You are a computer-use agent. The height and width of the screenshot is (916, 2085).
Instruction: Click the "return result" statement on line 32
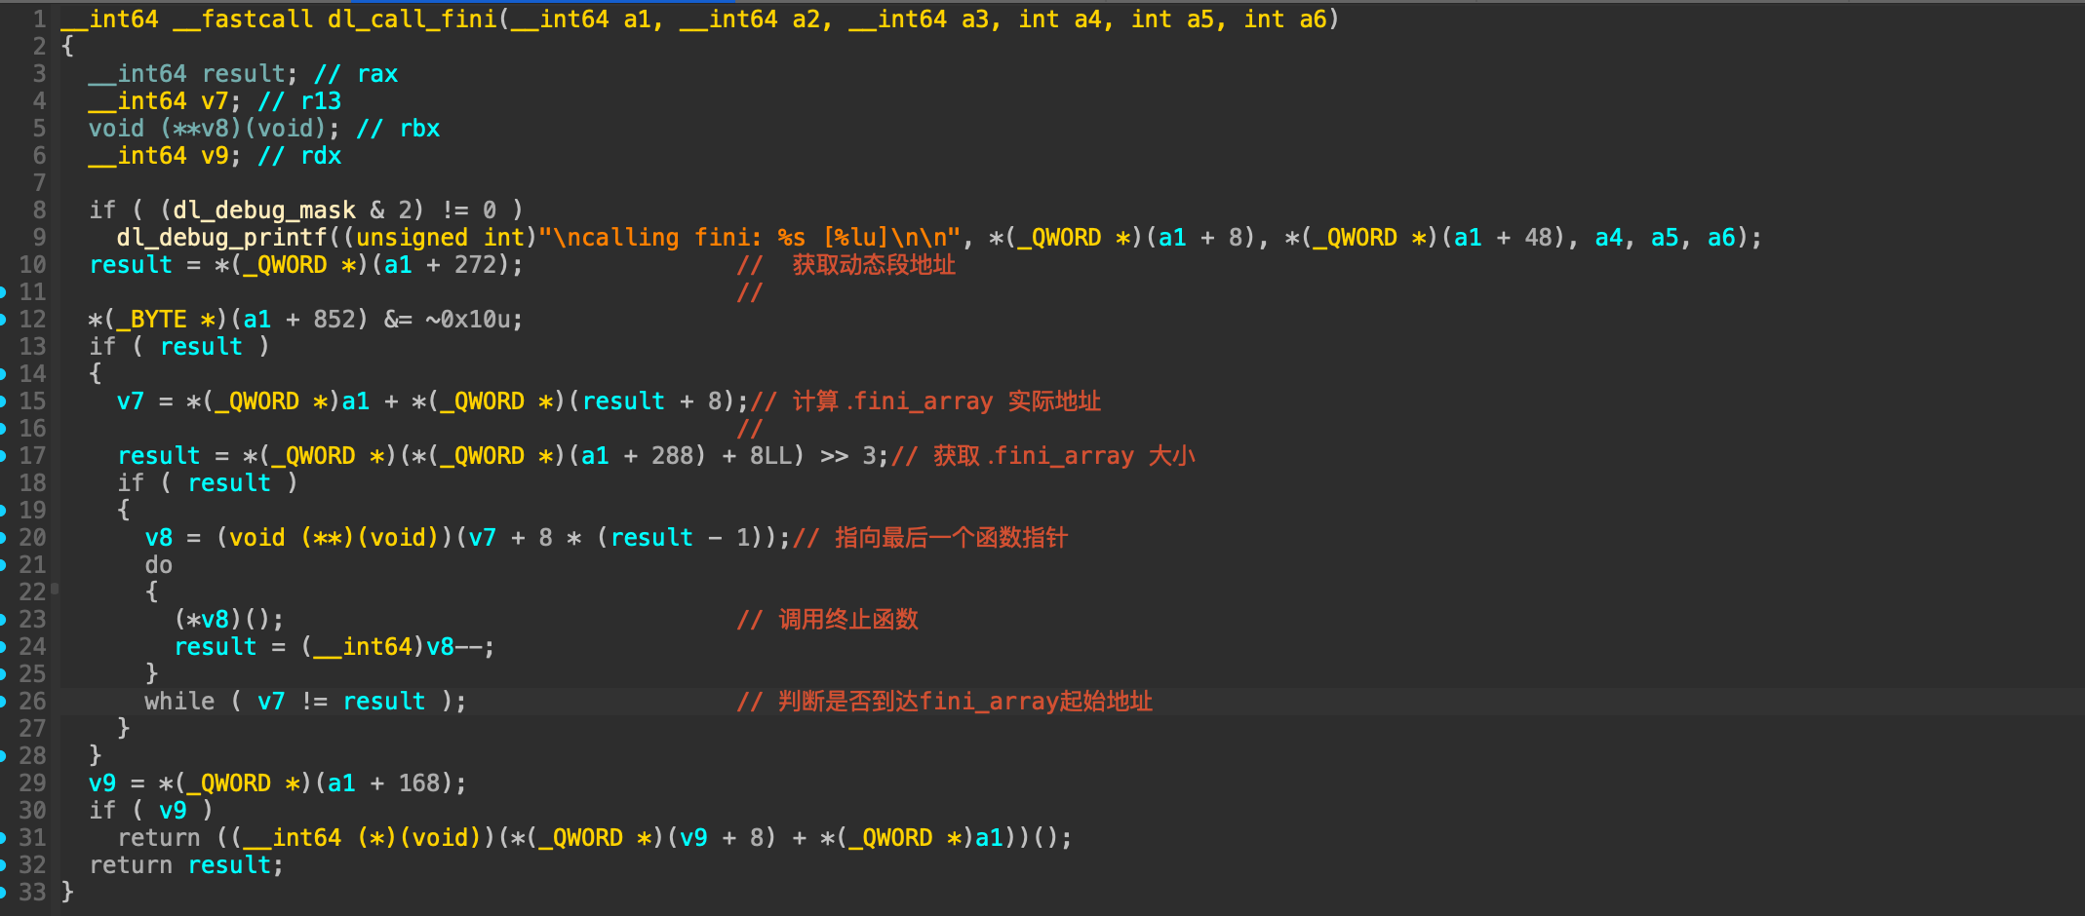click(x=185, y=865)
